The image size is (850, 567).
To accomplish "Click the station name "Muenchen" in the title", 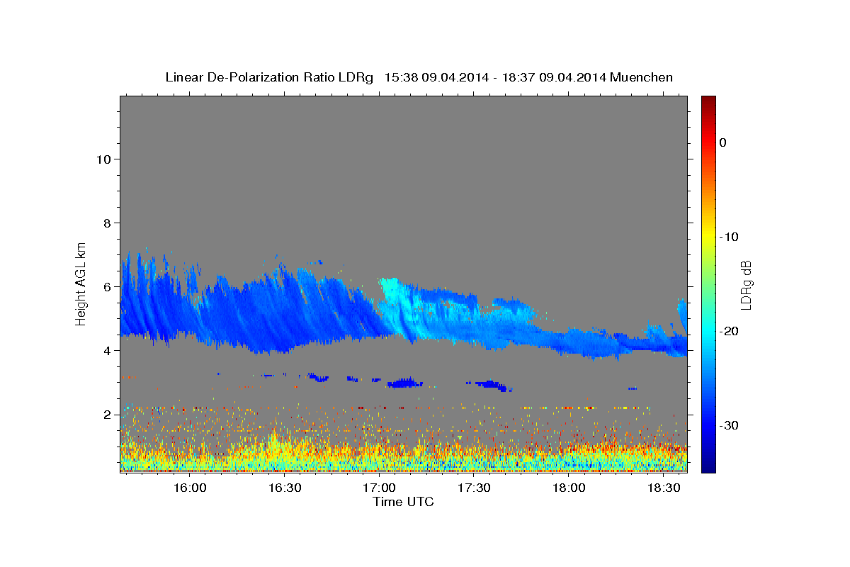I will (x=642, y=77).
